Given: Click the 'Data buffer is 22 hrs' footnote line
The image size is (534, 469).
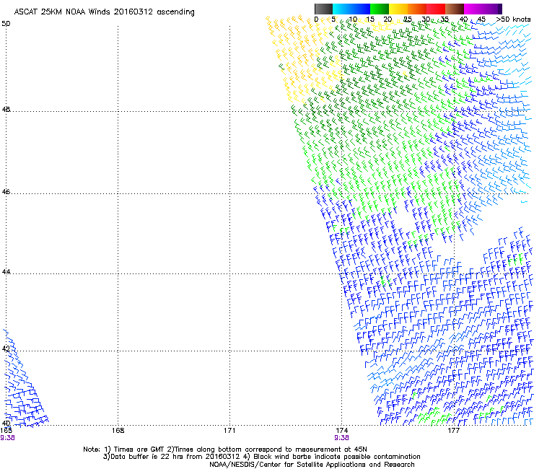Looking at the screenshot, I should click(x=261, y=457).
